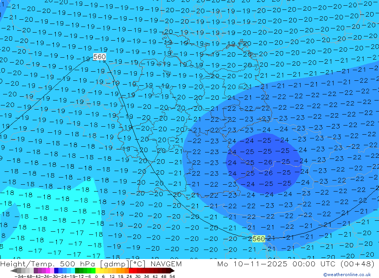379x278 pixels.
Task: Pick the dark navy blue legend swatch
Action: click(56, 271)
